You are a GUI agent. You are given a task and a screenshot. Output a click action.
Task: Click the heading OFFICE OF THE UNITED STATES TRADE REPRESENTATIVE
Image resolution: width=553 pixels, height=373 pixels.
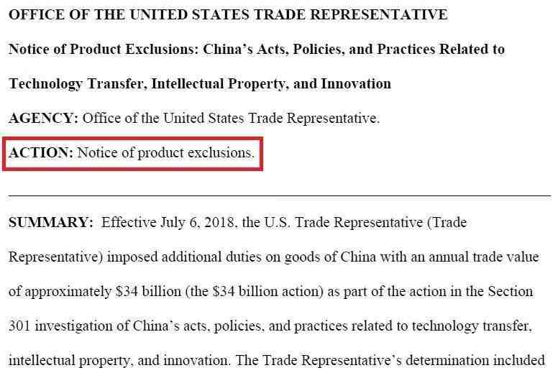pyautogui.click(x=228, y=15)
